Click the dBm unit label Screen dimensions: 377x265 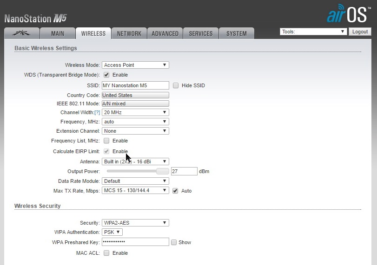pos(204,171)
